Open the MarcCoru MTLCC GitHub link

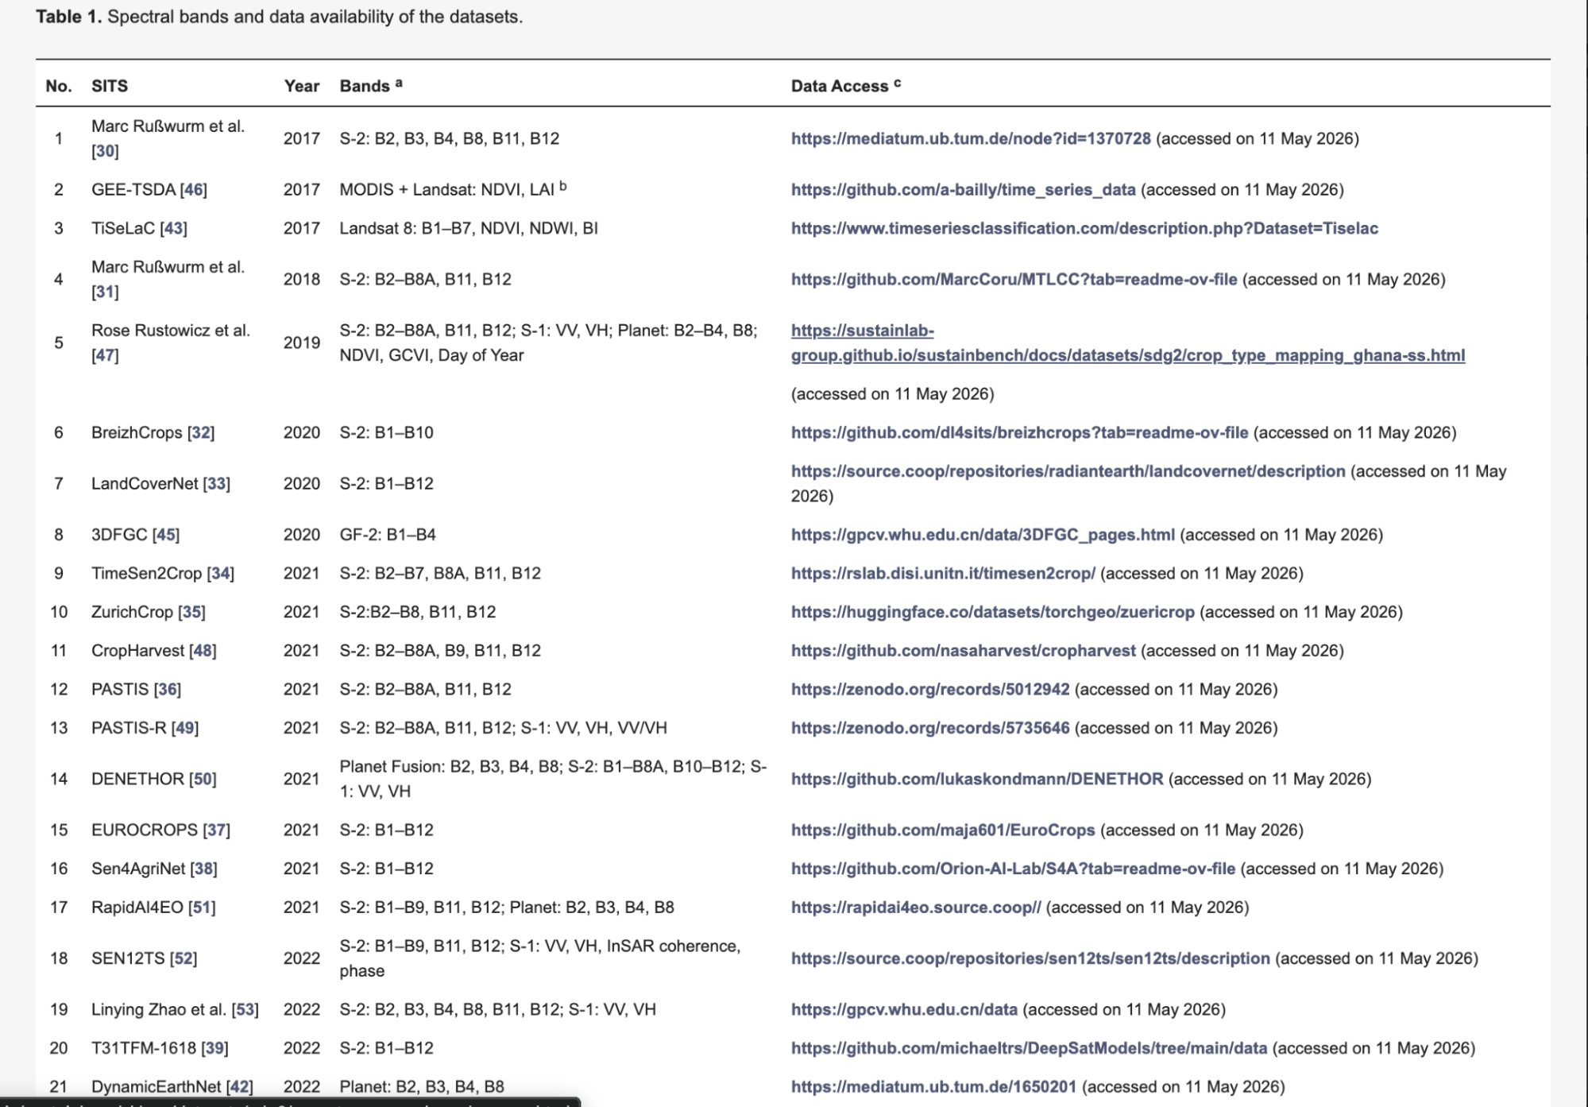1014,279
